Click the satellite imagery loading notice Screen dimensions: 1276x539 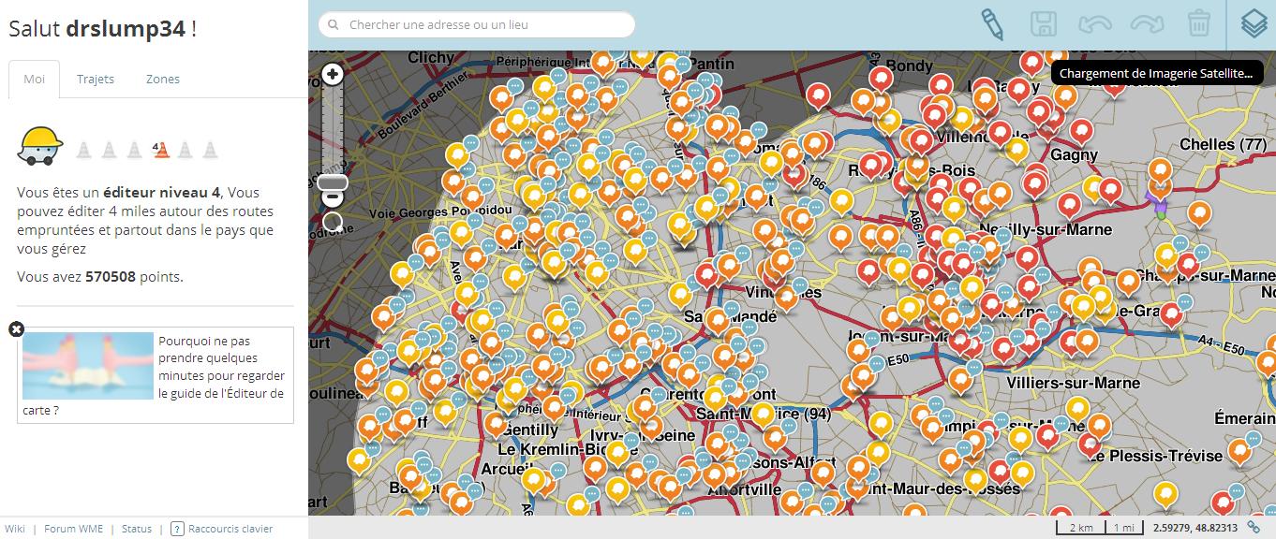pos(1155,73)
